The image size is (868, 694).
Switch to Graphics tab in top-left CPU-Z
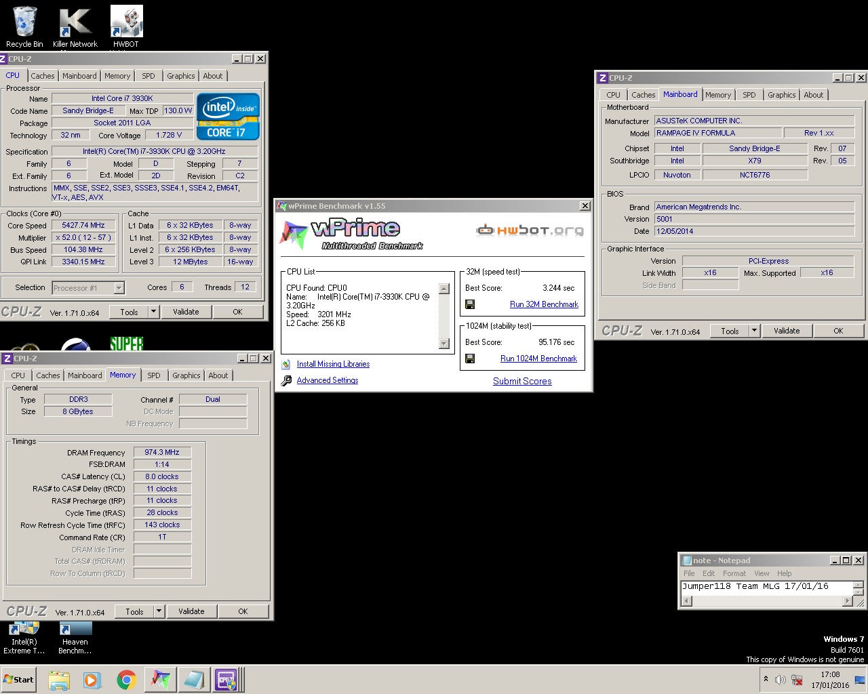coord(181,76)
